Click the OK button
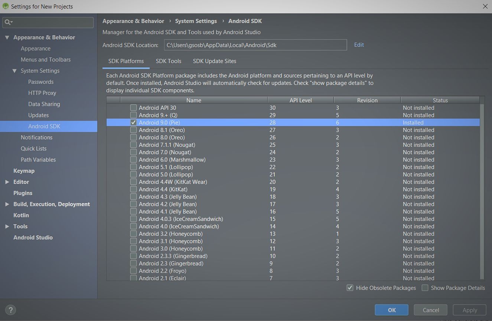The height and width of the screenshot is (321, 492). (x=392, y=310)
